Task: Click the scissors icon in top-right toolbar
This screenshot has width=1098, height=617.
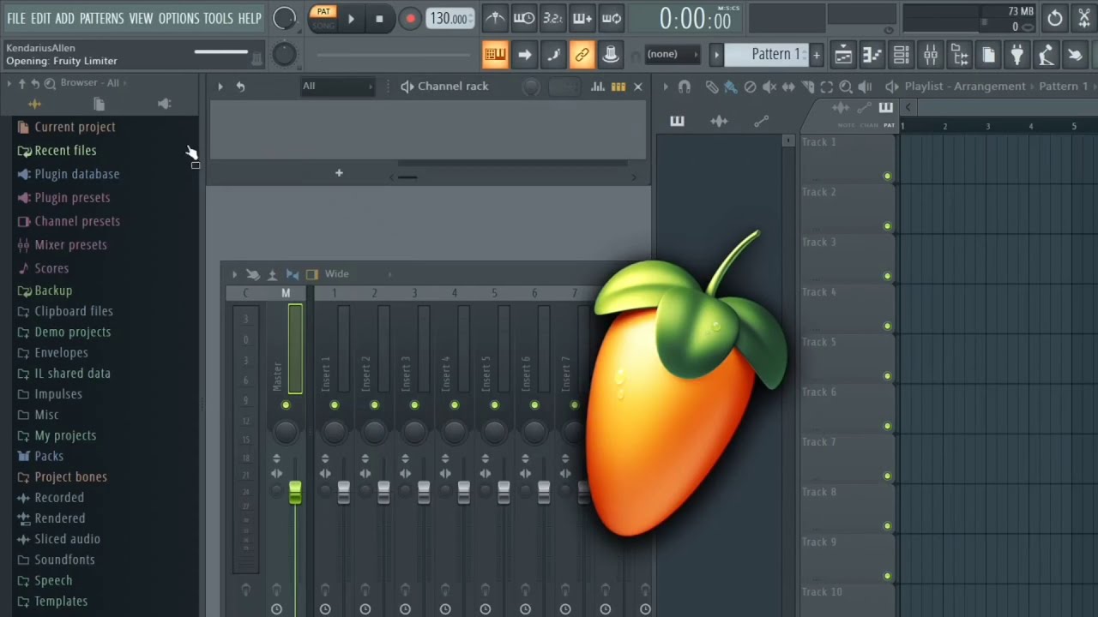Action: coord(1084,18)
